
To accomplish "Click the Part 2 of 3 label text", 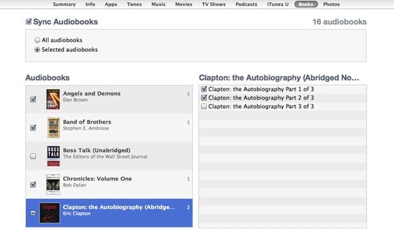I will pyautogui.click(x=261, y=98).
